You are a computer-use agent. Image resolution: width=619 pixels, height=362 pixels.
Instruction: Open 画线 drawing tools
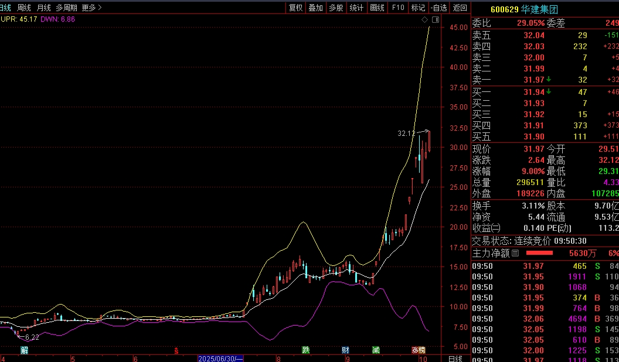(x=377, y=8)
